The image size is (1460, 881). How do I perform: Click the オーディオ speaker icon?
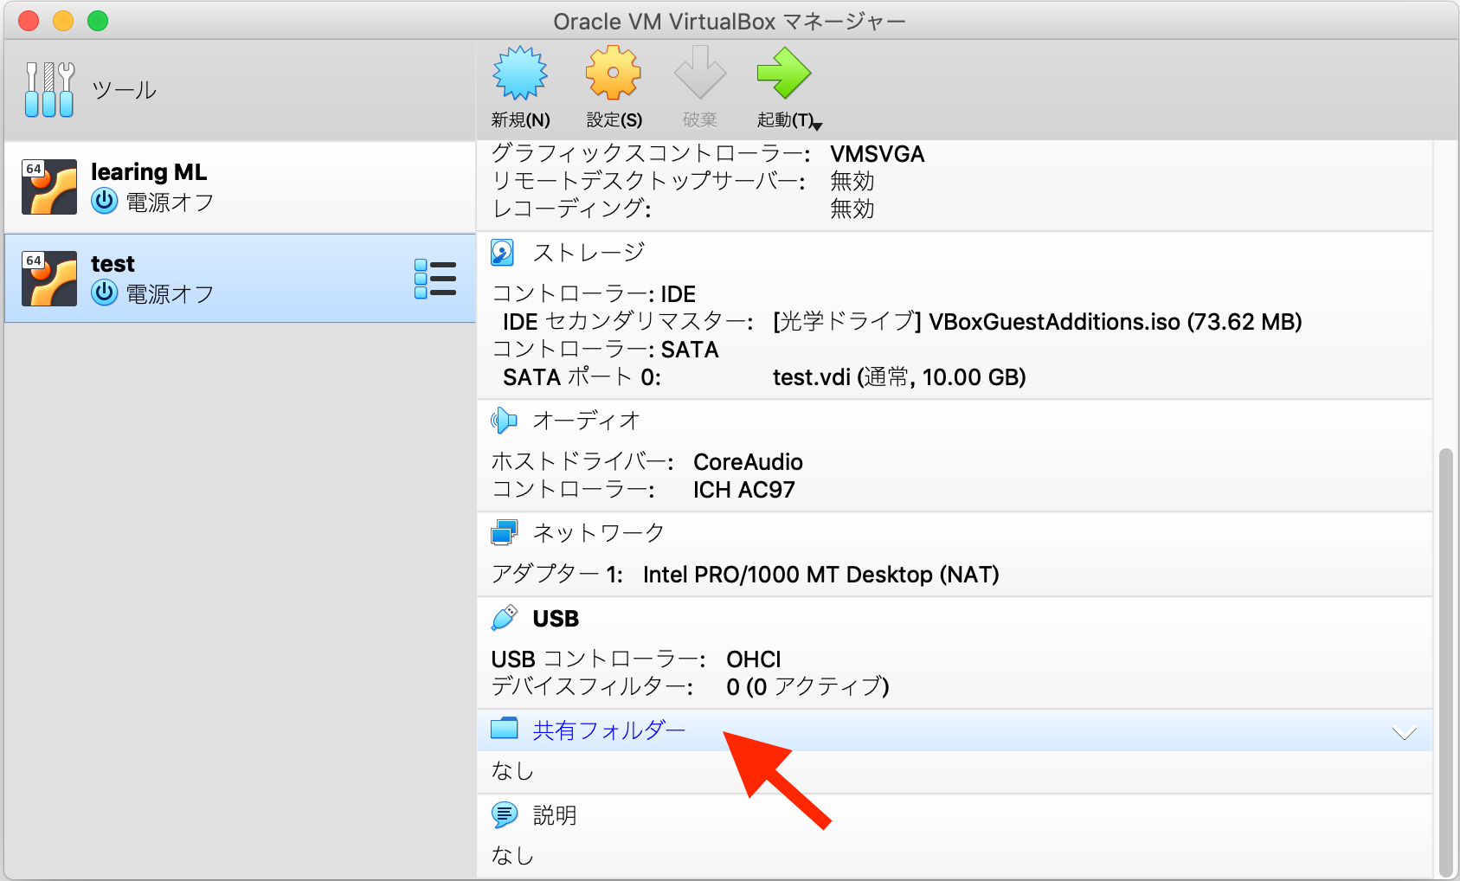tap(504, 421)
